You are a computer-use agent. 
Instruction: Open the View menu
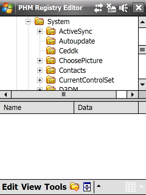pyautogui.click(x=31, y=187)
